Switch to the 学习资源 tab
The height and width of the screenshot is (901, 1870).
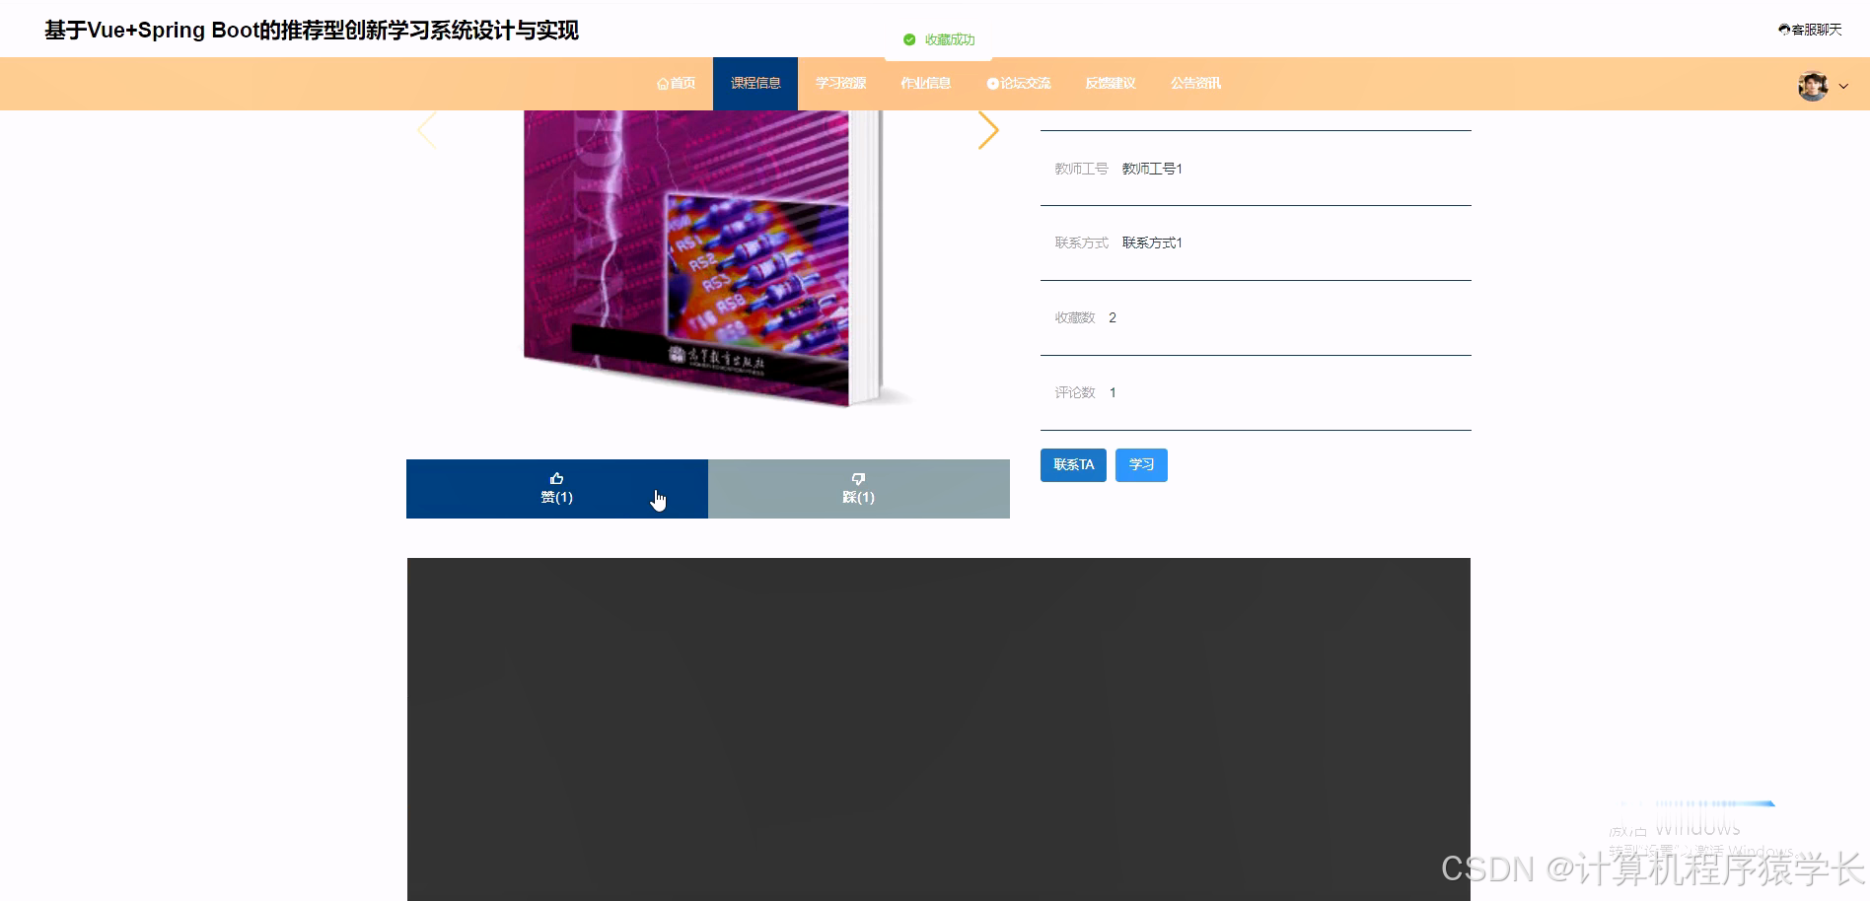(x=839, y=83)
